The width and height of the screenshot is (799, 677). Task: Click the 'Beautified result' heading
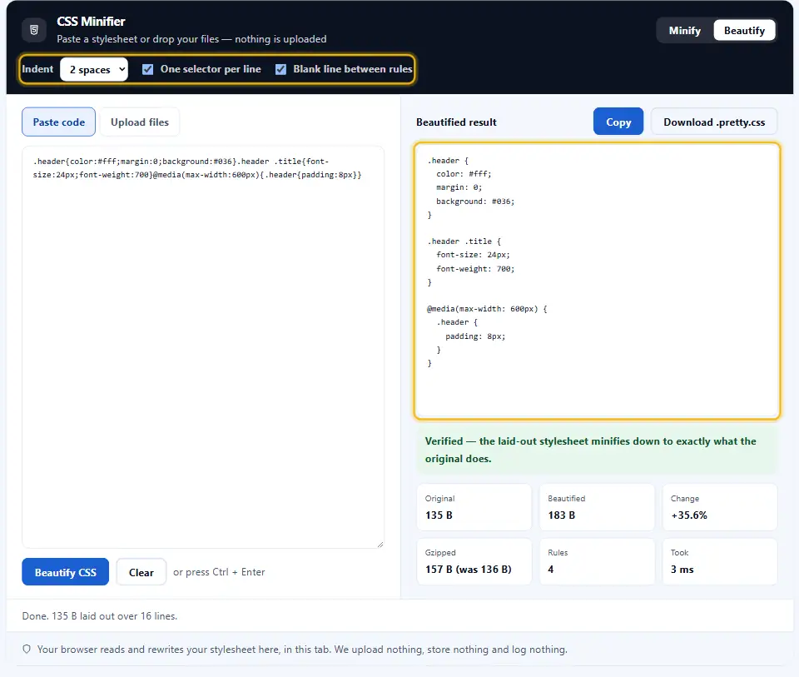coord(456,122)
